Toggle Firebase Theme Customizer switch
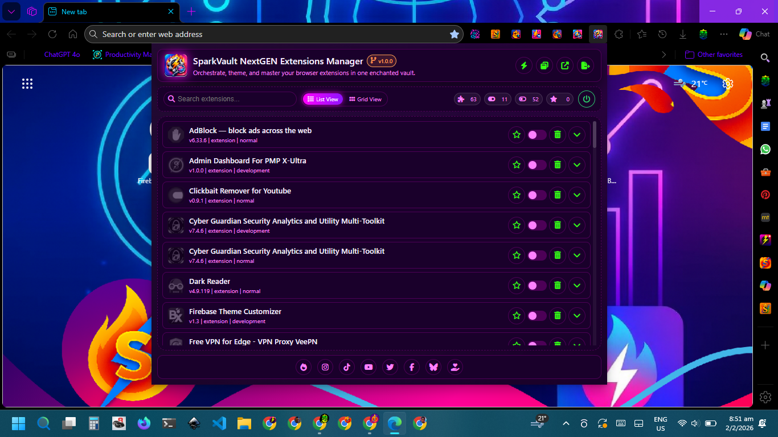778x437 pixels. pyautogui.click(x=536, y=315)
